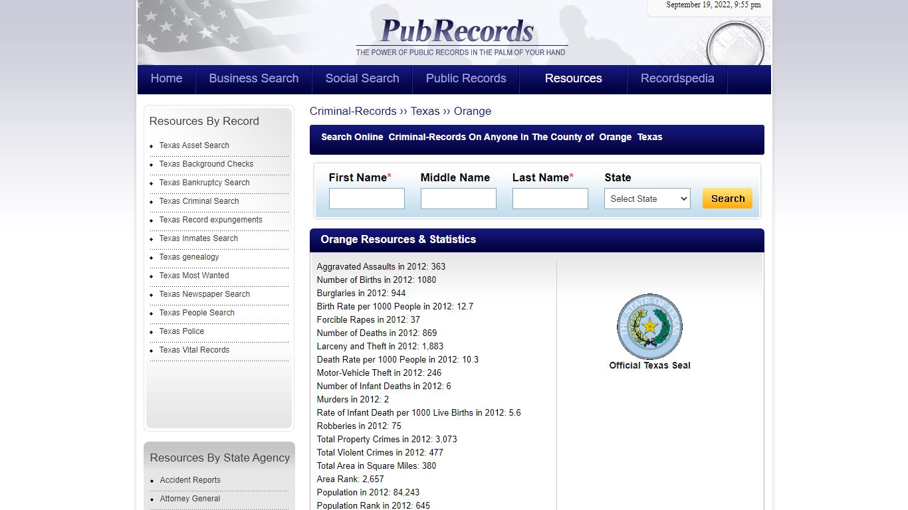Image resolution: width=908 pixels, height=510 pixels.
Task: Open Accident Reports agency link
Action: pyautogui.click(x=190, y=480)
